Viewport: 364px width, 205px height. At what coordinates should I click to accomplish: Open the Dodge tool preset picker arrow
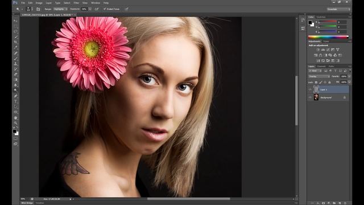click(22, 9)
